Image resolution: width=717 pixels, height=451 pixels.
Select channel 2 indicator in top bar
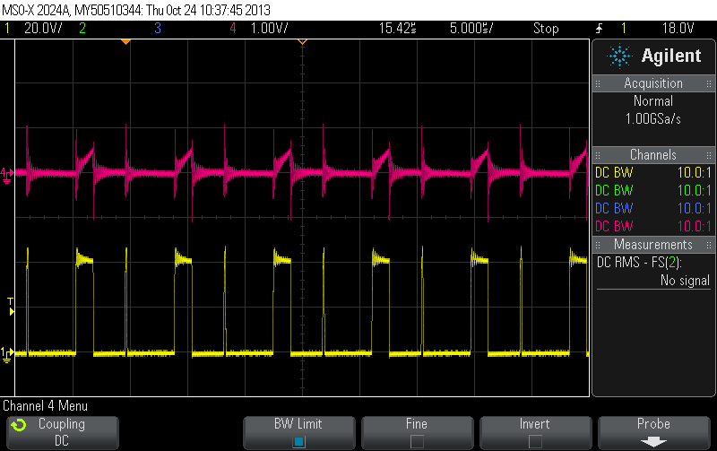click(x=82, y=29)
